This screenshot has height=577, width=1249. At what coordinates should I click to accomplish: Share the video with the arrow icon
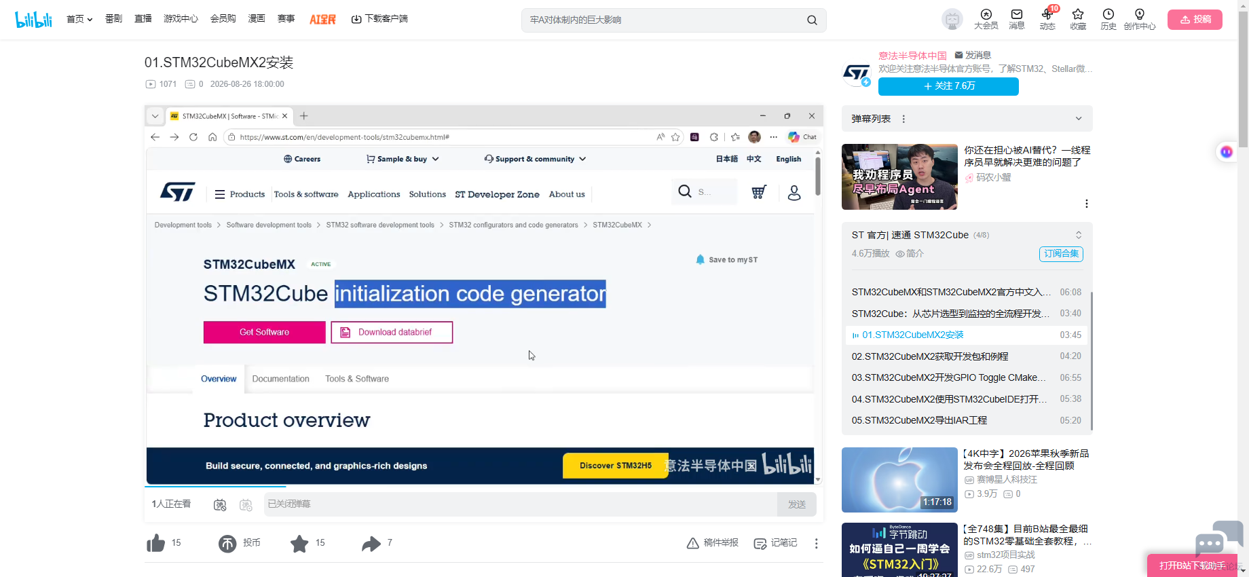point(371,543)
